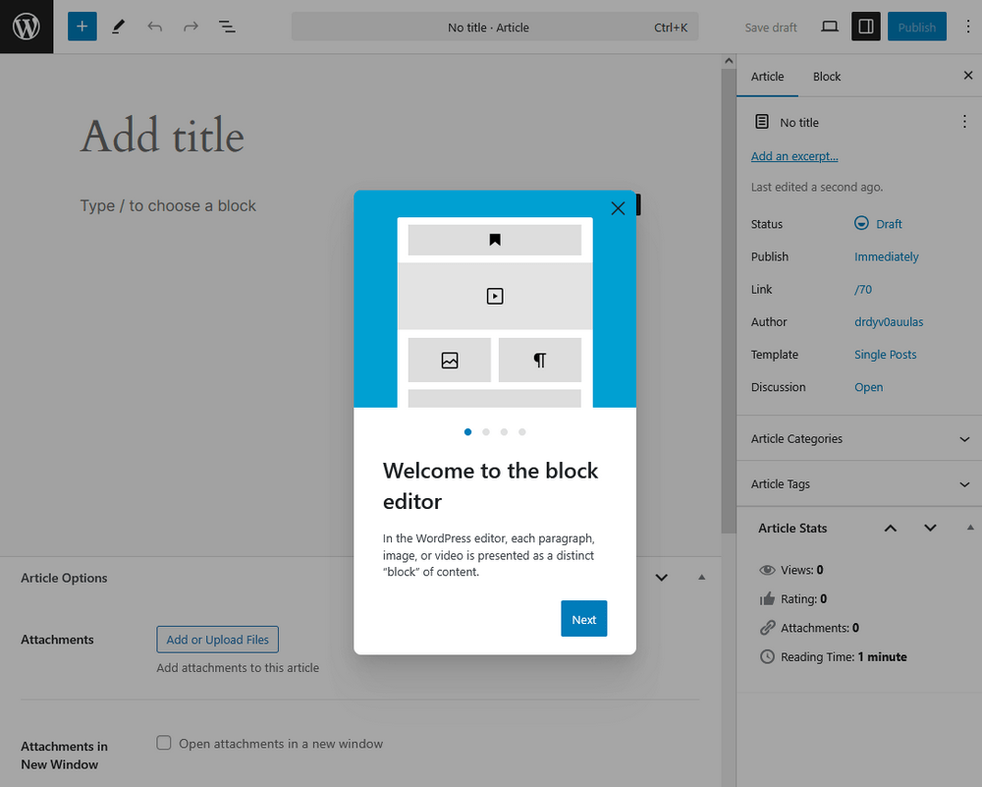Viewport: 982px width, 787px height.
Task: Change Discussion setting from Open
Action: pyautogui.click(x=869, y=386)
